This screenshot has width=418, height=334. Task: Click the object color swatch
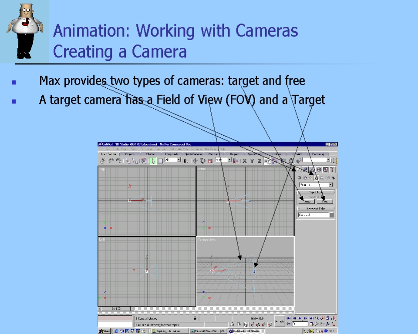332,215
